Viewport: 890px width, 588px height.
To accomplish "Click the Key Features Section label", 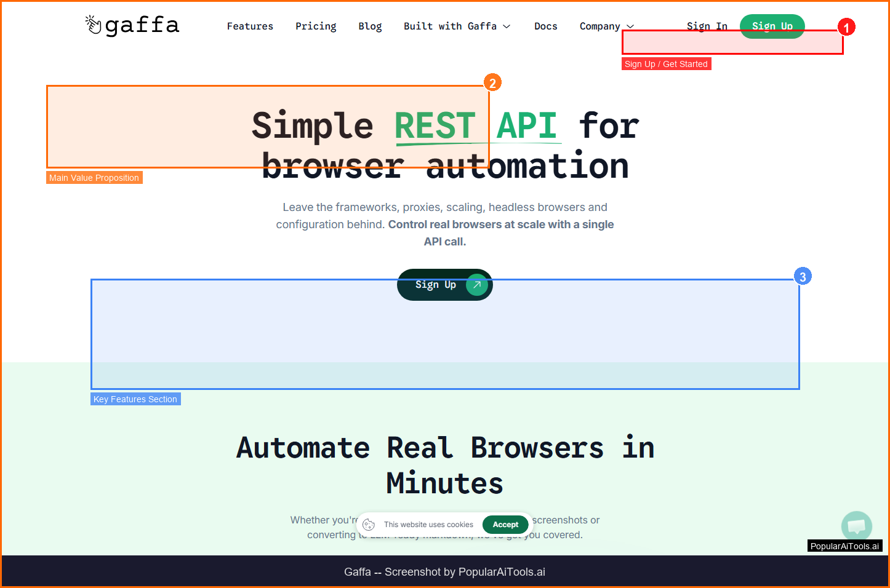I will coord(135,399).
